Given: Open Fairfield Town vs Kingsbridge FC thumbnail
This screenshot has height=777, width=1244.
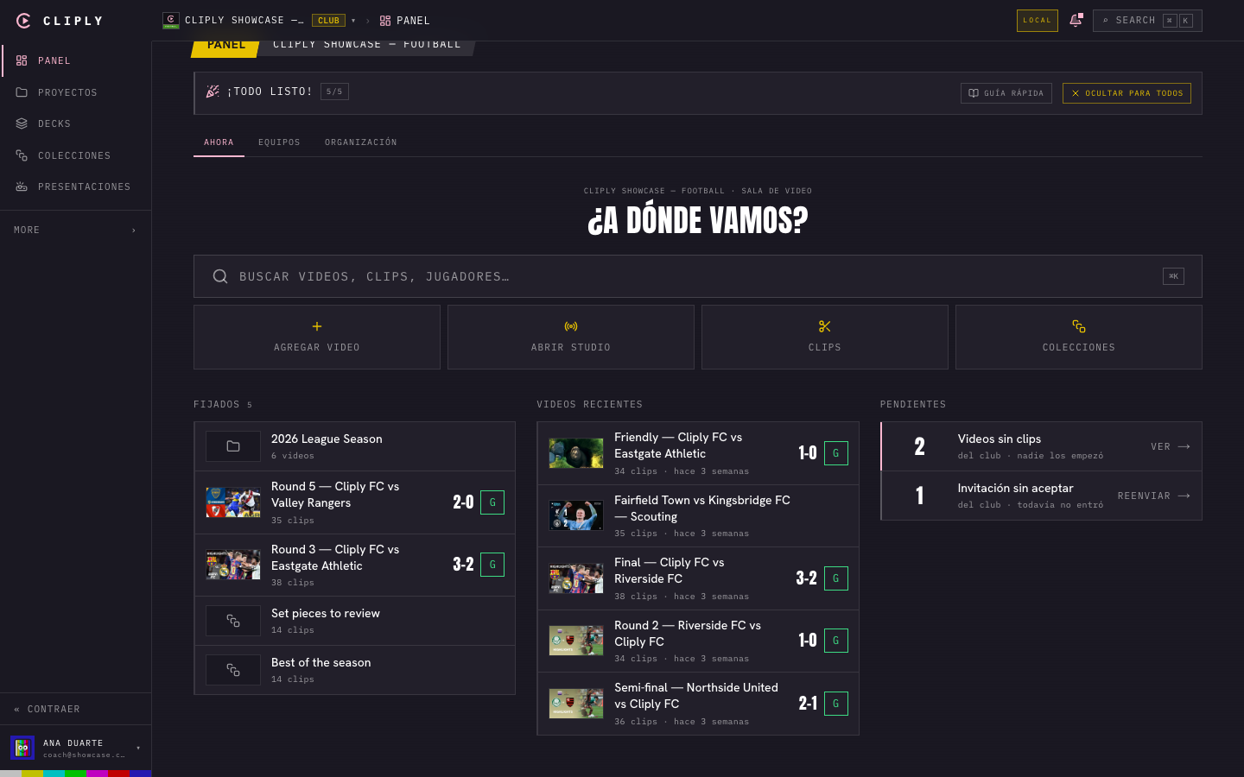Looking at the screenshot, I should click(576, 515).
